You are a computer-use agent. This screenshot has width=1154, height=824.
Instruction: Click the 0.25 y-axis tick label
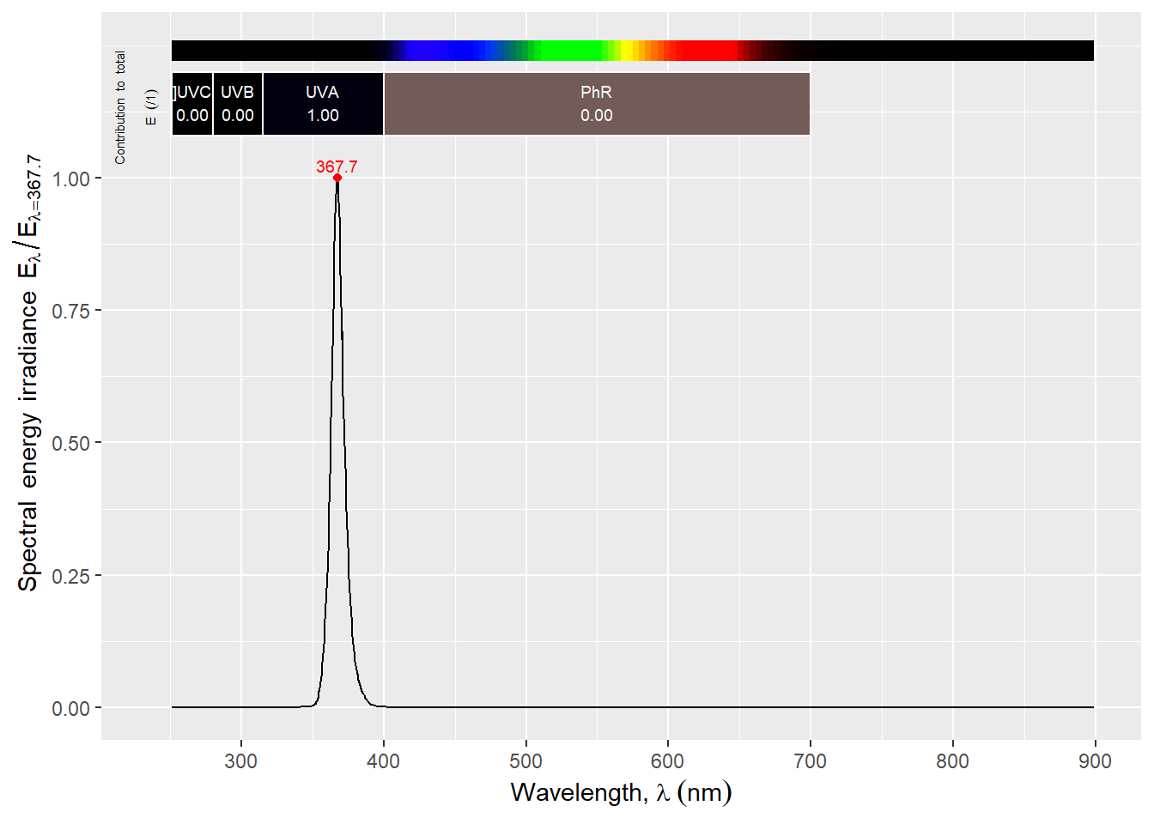71,576
